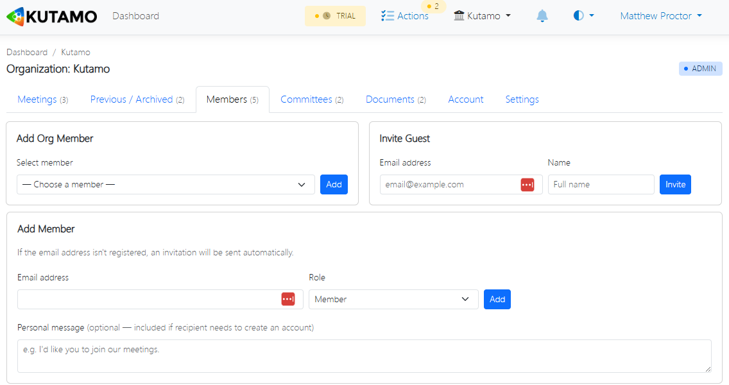
Task: Open the Documents tab
Action: [396, 99]
